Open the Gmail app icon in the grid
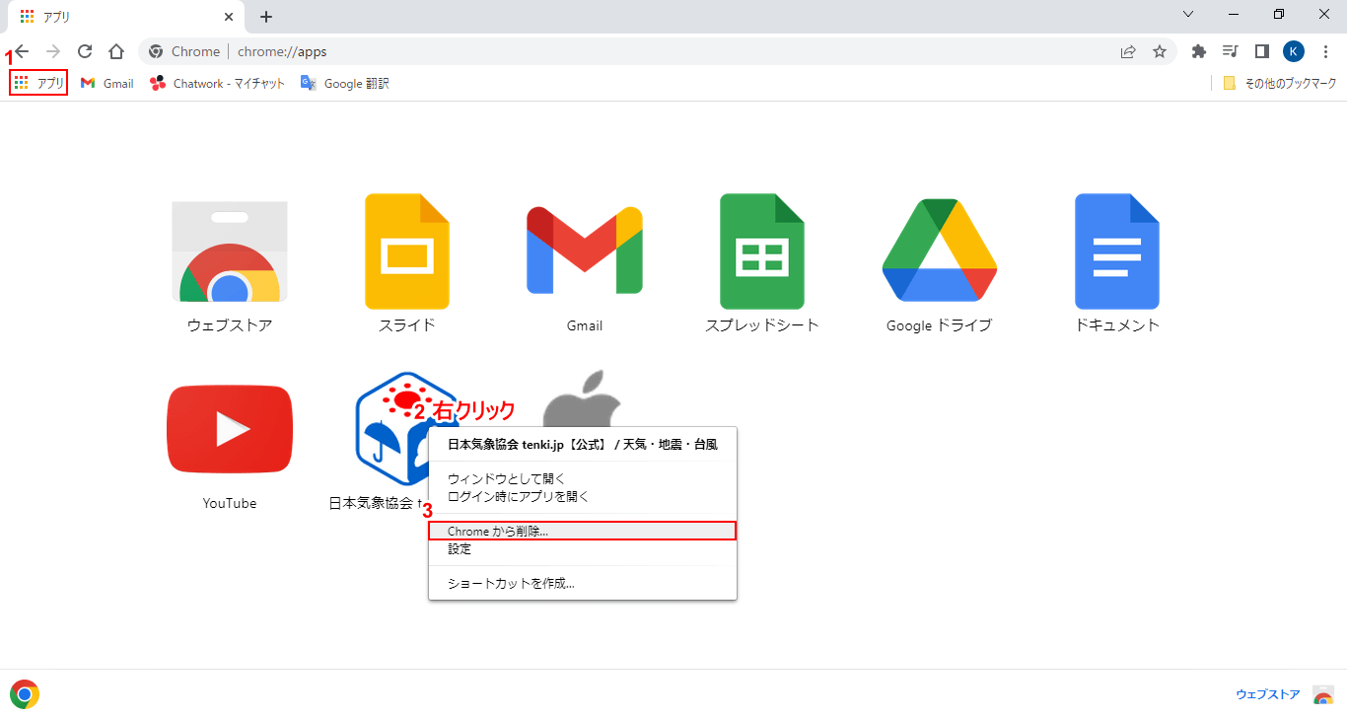 pos(585,251)
